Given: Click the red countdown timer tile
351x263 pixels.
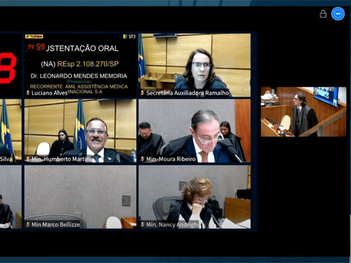Looking at the screenshot, I should coord(8,66).
